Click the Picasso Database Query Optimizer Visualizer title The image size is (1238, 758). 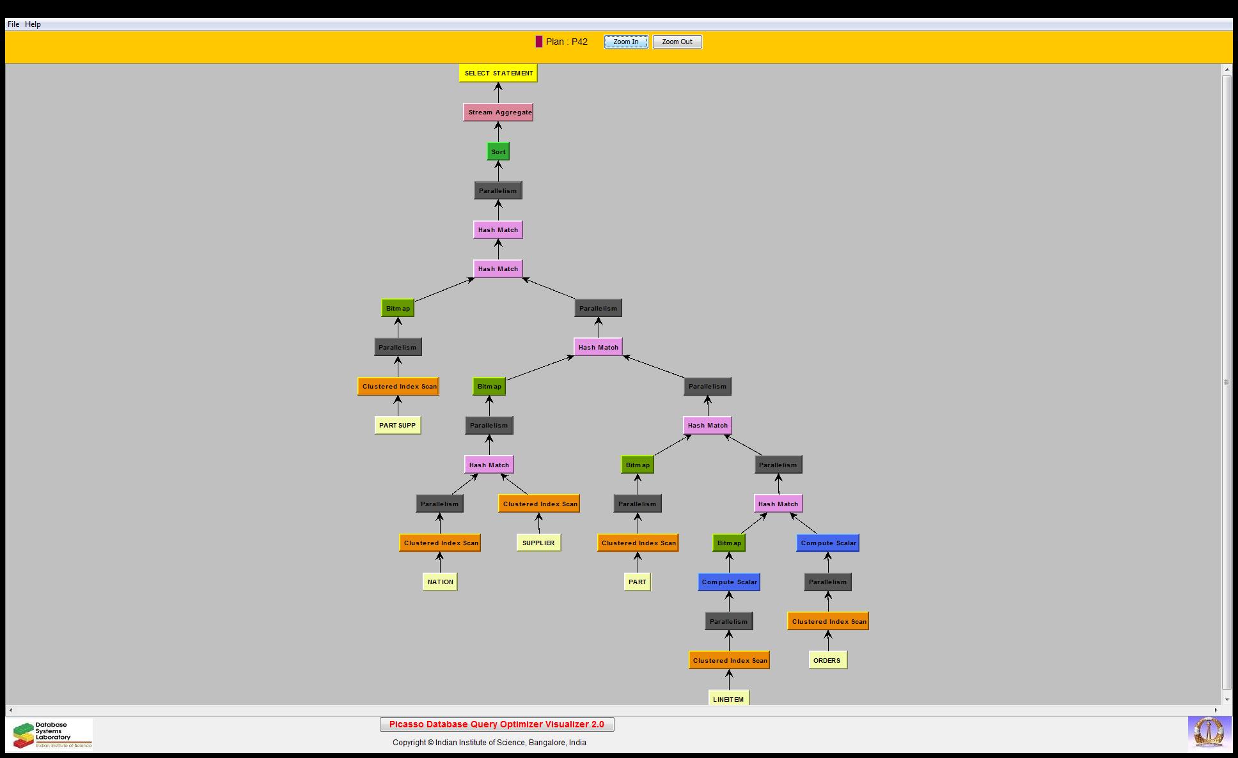pos(497,724)
